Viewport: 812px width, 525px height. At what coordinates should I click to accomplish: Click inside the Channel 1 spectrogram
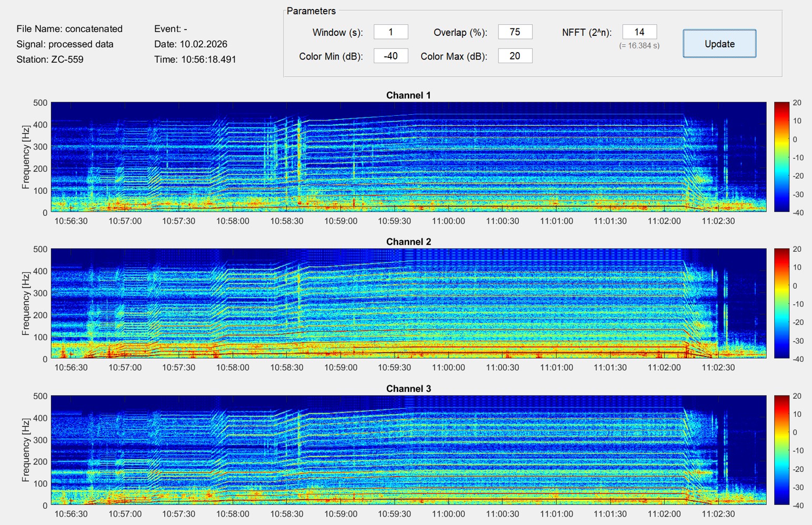(x=408, y=157)
